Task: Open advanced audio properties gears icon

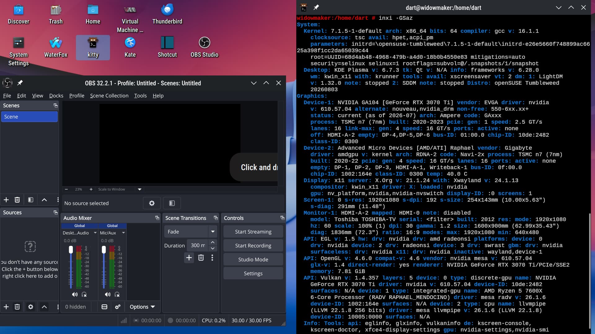Action: 118,307
